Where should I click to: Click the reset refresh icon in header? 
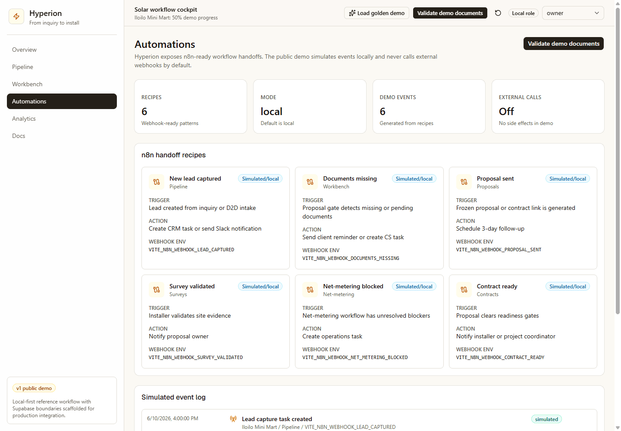tap(498, 13)
